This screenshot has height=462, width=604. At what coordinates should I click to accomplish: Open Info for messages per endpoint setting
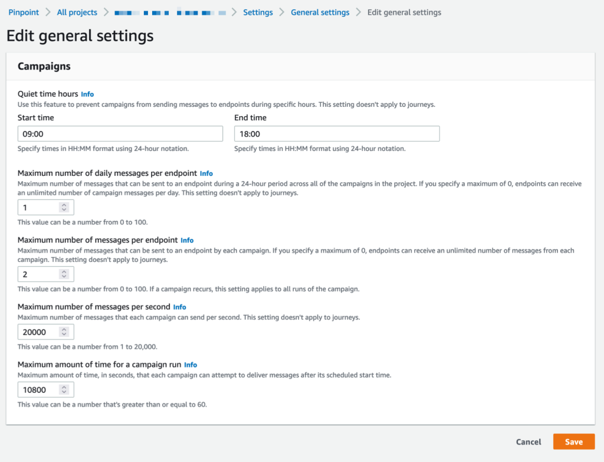(x=187, y=240)
